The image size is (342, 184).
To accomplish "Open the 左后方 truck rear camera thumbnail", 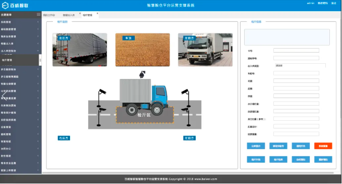I will point(80,50).
